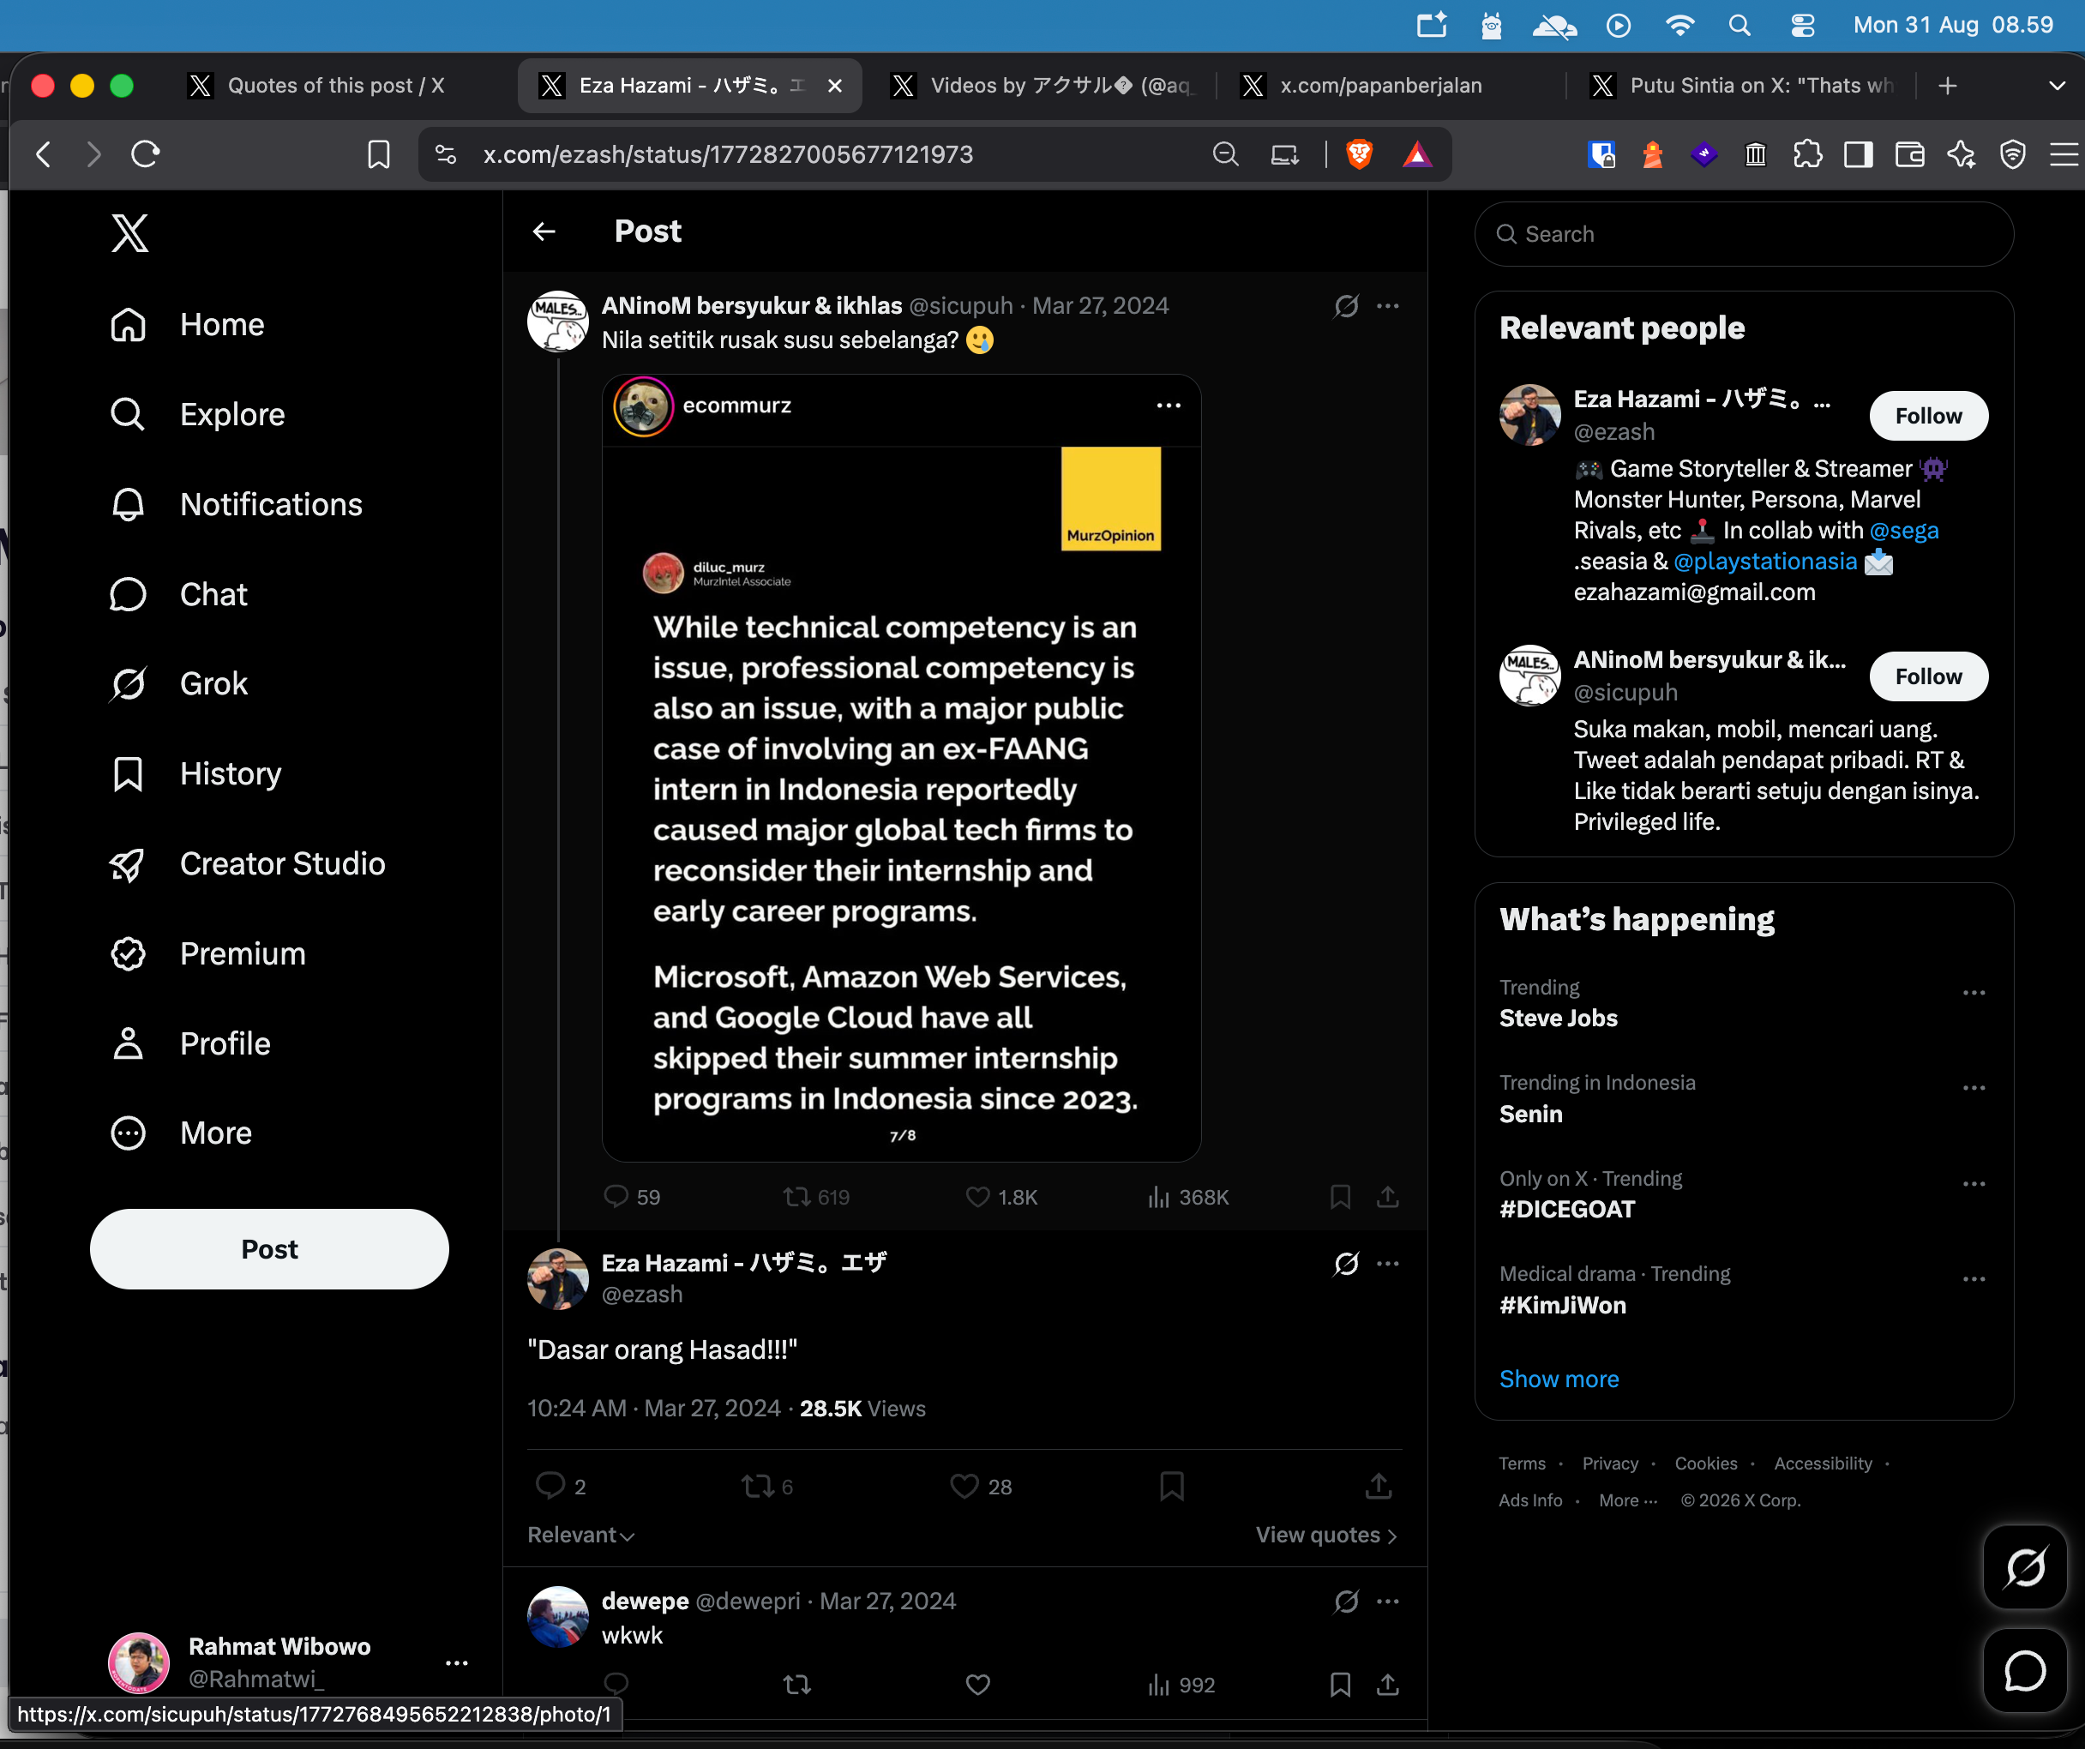2085x1749 pixels.
Task: Go back using the Post header arrow
Action: click(x=544, y=231)
